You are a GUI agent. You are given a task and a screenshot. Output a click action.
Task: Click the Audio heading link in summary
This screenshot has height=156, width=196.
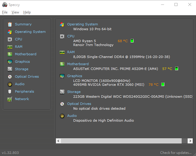click(x=72, y=116)
